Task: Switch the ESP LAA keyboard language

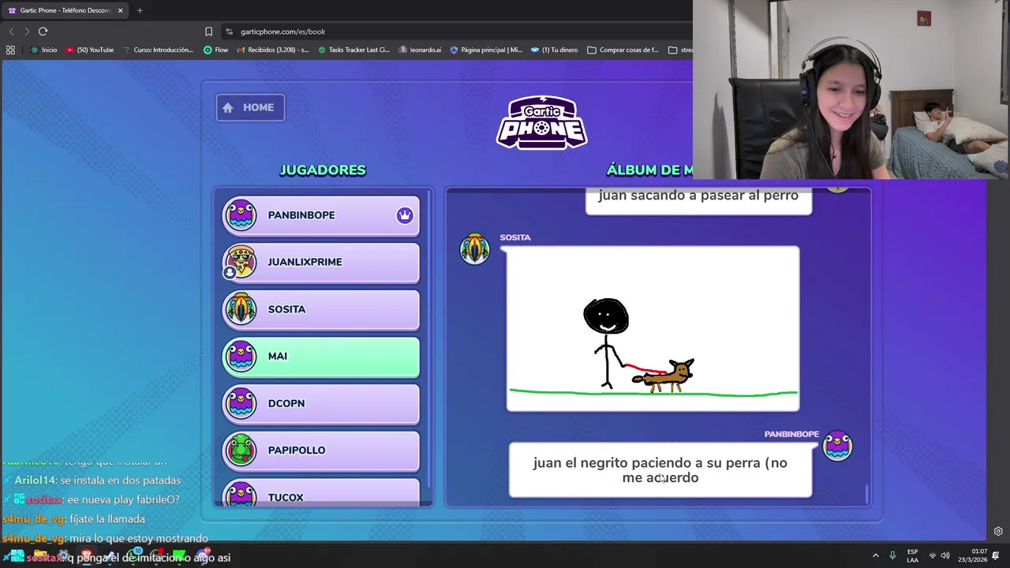Action: 912,556
